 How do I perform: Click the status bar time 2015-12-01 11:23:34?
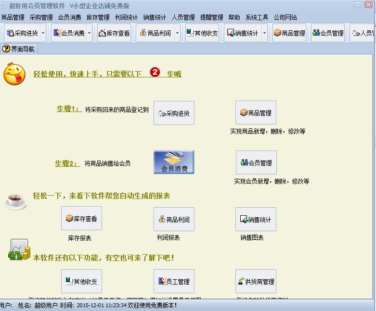[x=102, y=305]
